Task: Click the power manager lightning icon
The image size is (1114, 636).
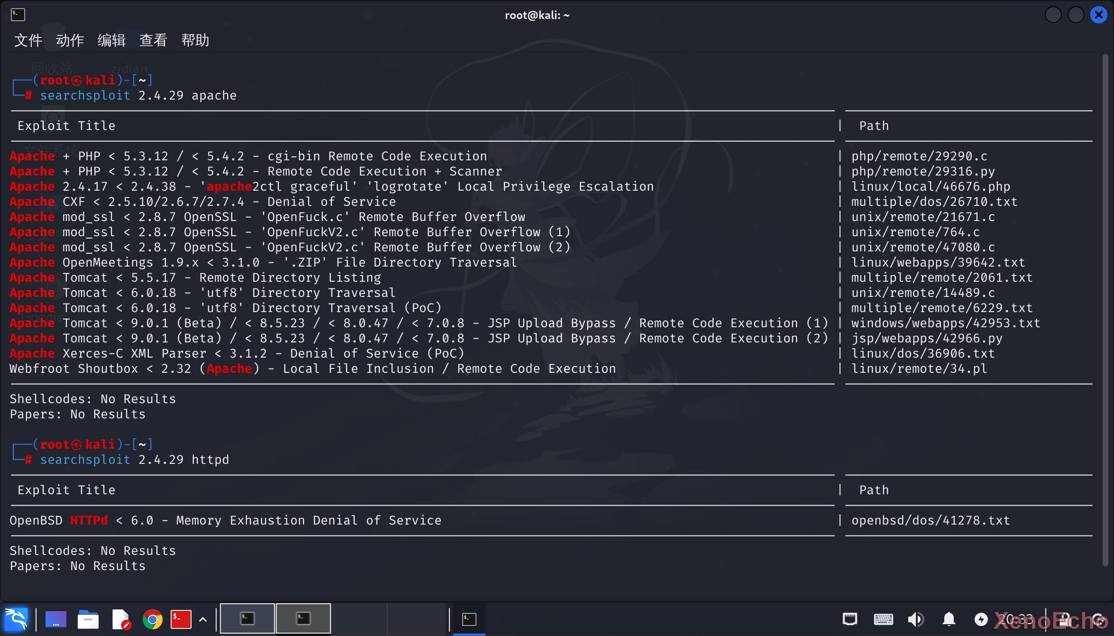Action: pos(981,619)
